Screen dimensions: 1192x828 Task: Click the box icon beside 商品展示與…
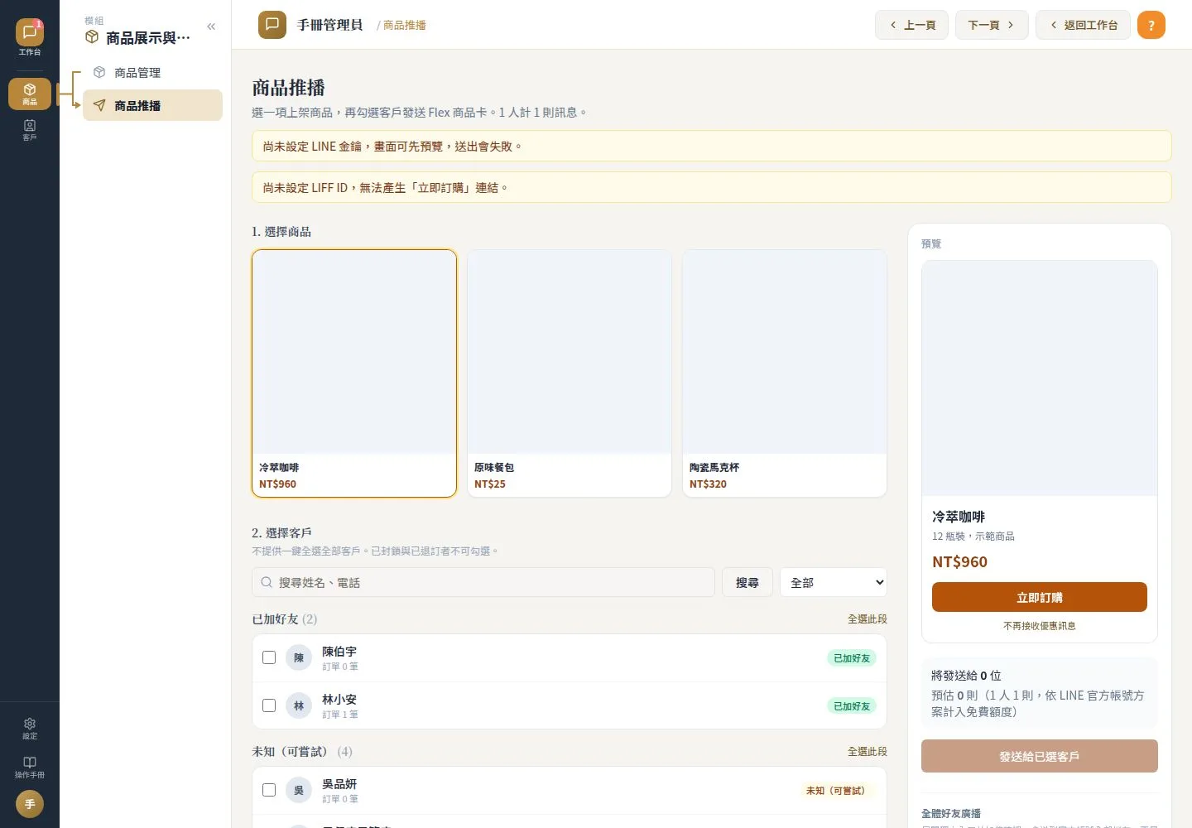pos(92,37)
